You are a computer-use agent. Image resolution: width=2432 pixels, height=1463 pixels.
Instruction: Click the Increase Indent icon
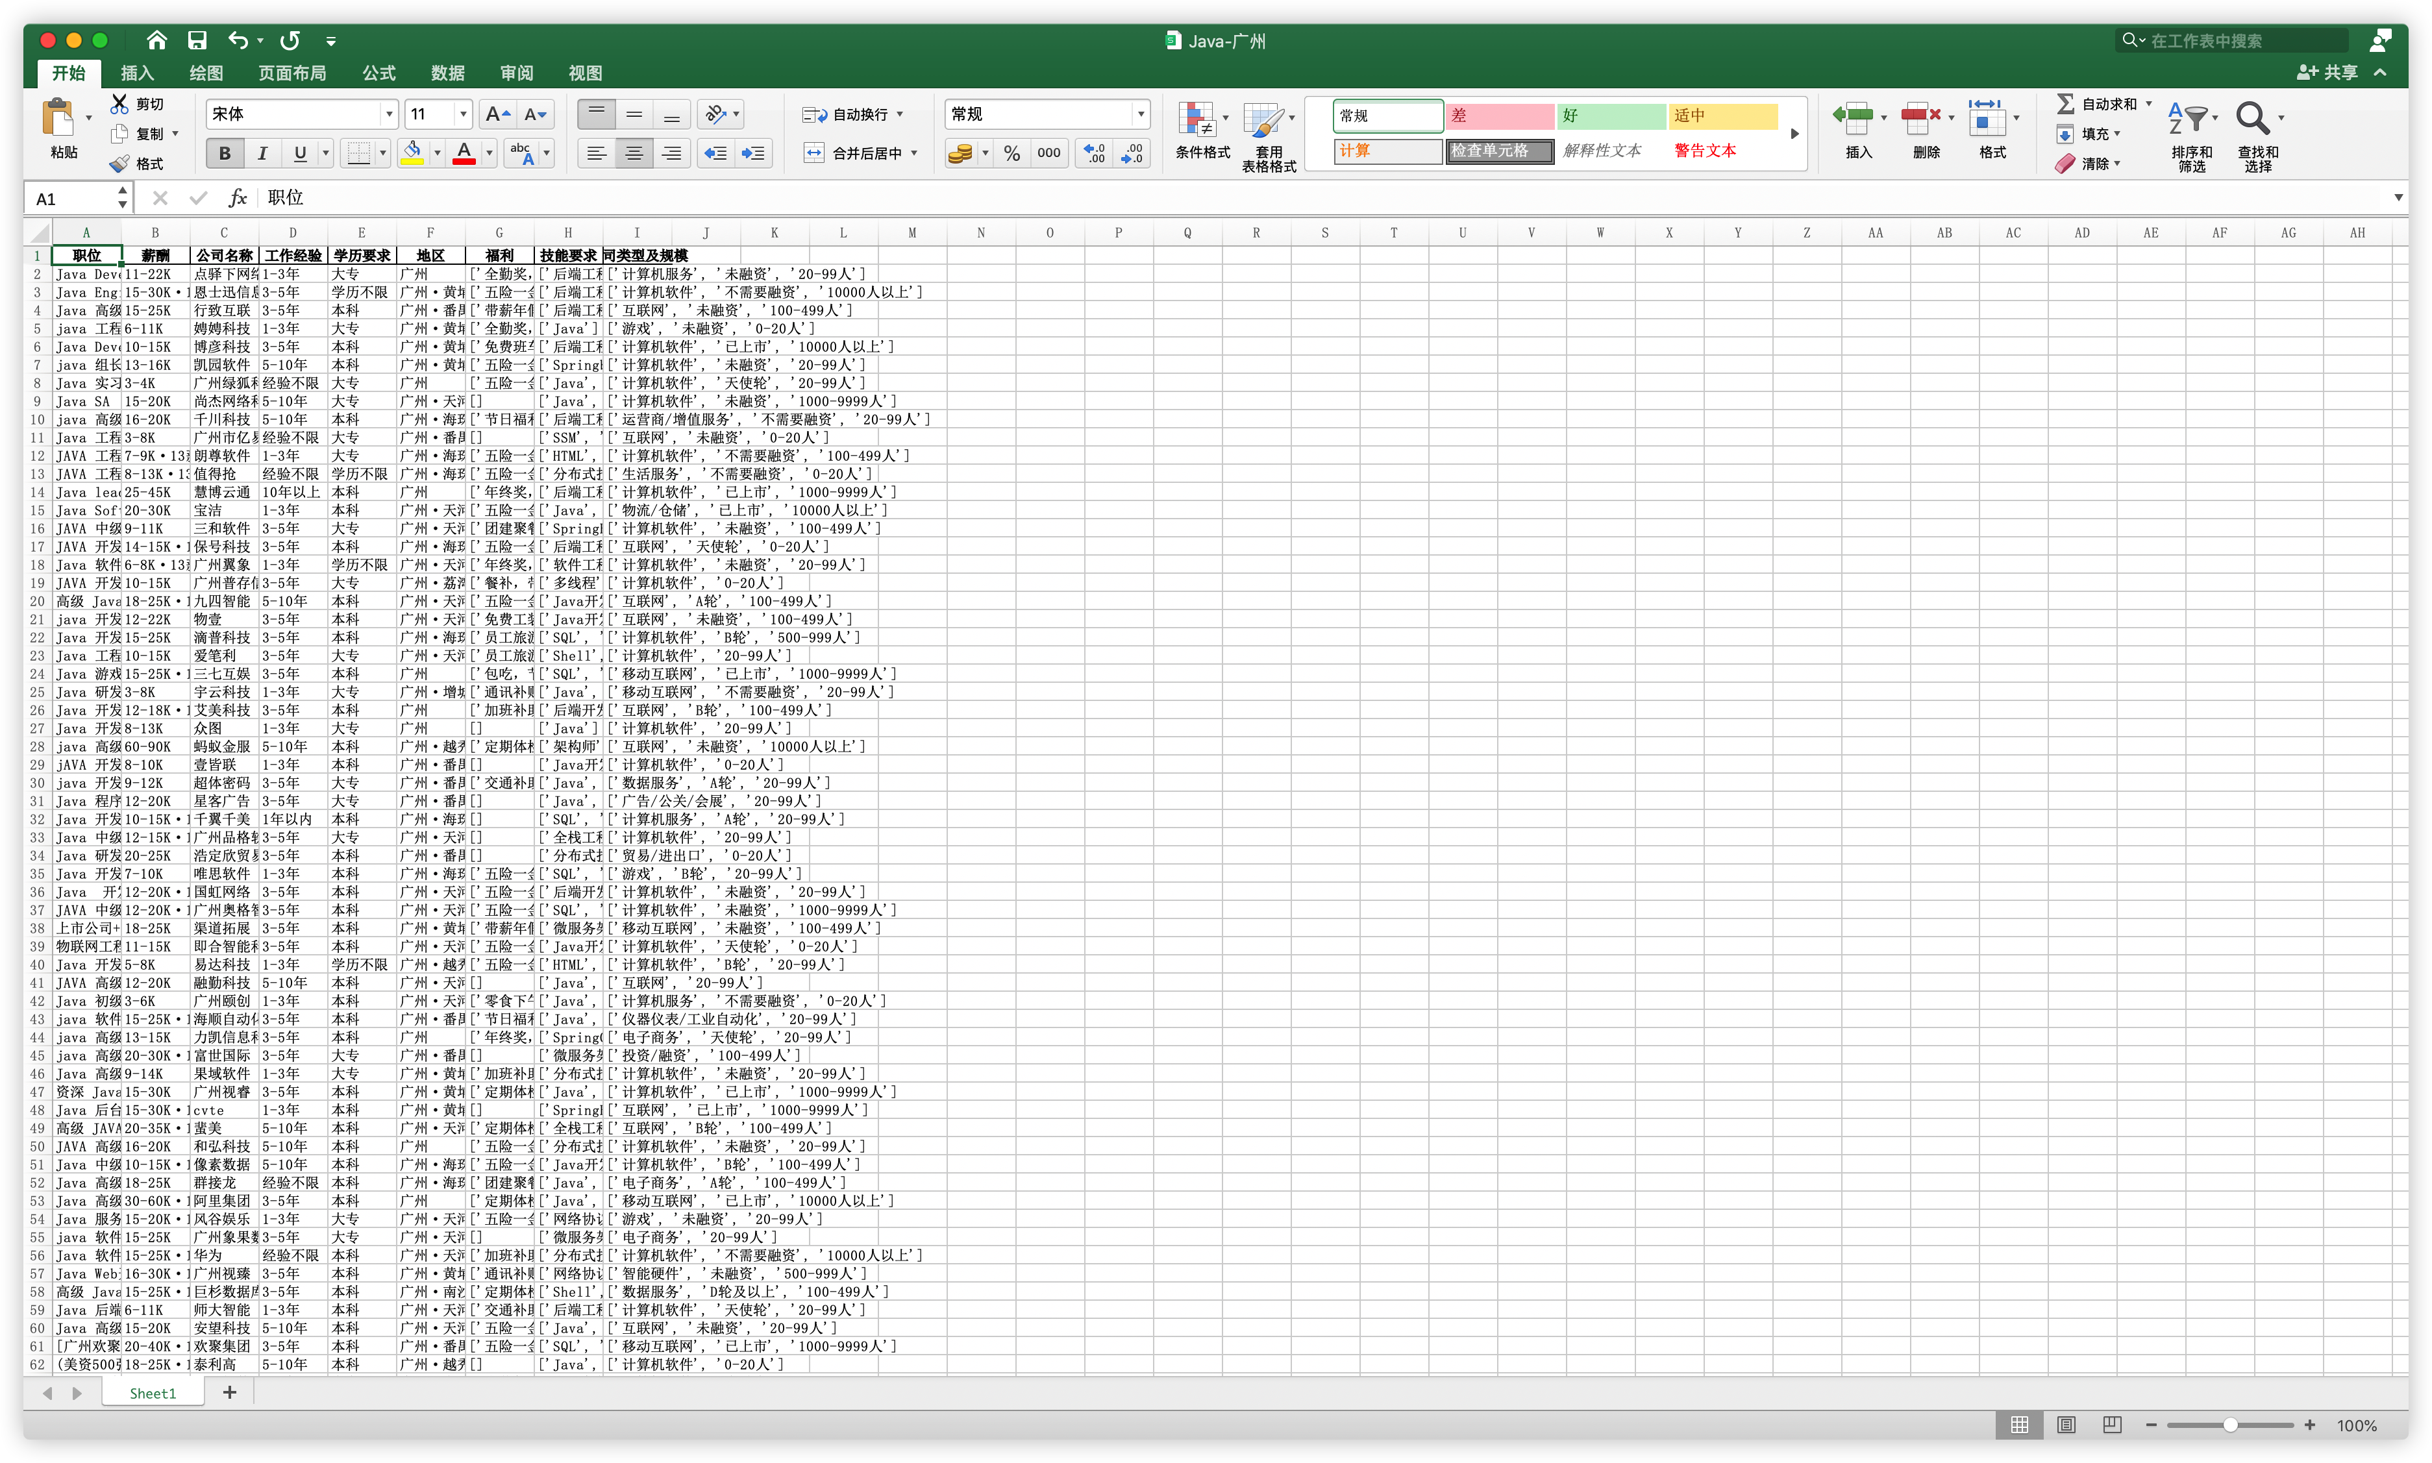point(753,153)
